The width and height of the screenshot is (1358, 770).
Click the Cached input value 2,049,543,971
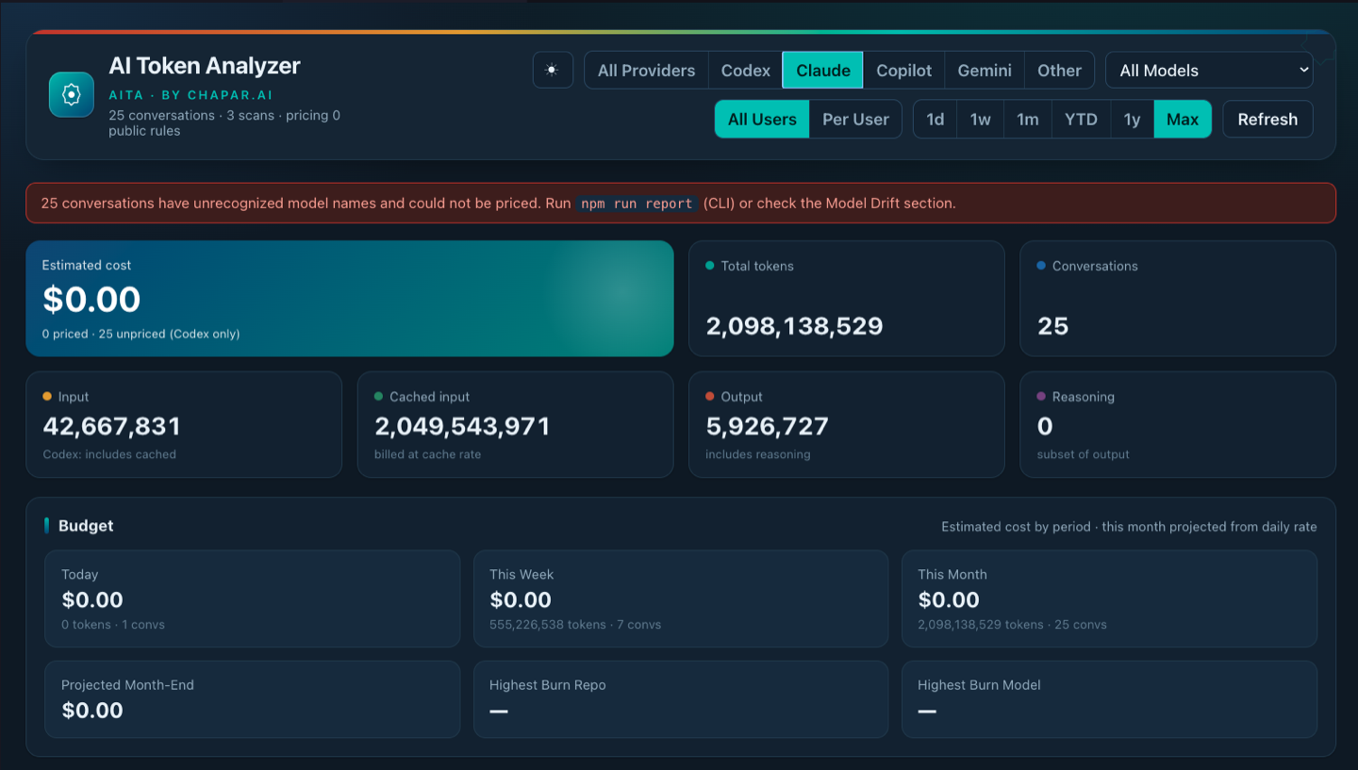pos(462,426)
